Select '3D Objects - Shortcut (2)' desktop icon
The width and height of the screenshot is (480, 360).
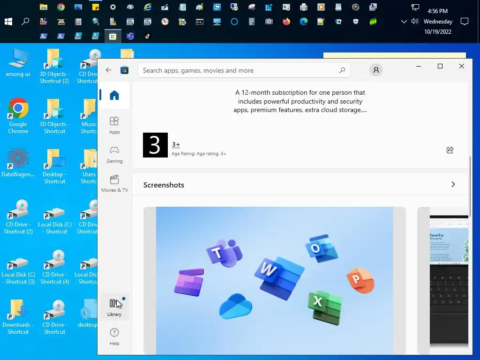54,66
